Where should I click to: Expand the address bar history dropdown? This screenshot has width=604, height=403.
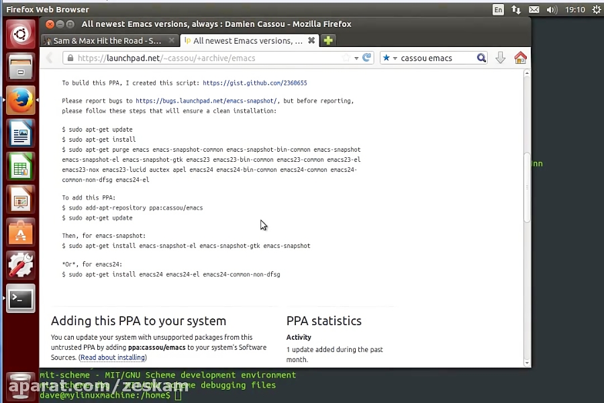point(356,58)
